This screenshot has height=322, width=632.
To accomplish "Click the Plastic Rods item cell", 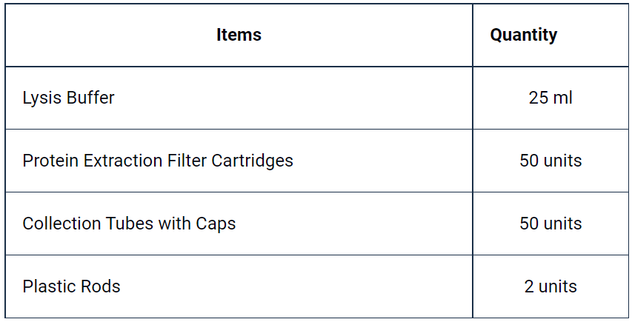I will pyautogui.click(x=239, y=286).
